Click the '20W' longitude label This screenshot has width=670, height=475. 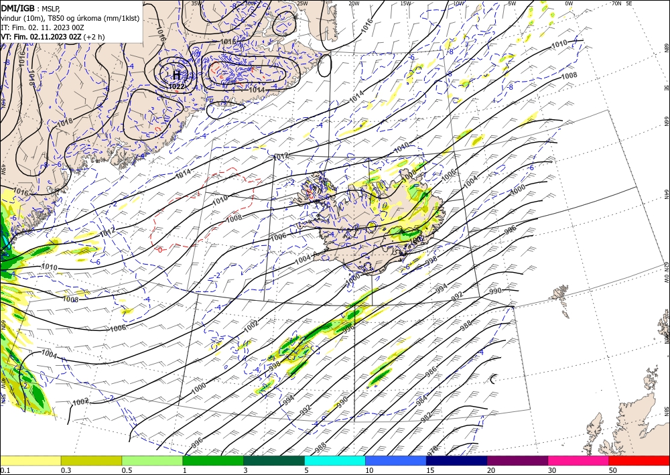coord(354,3)
